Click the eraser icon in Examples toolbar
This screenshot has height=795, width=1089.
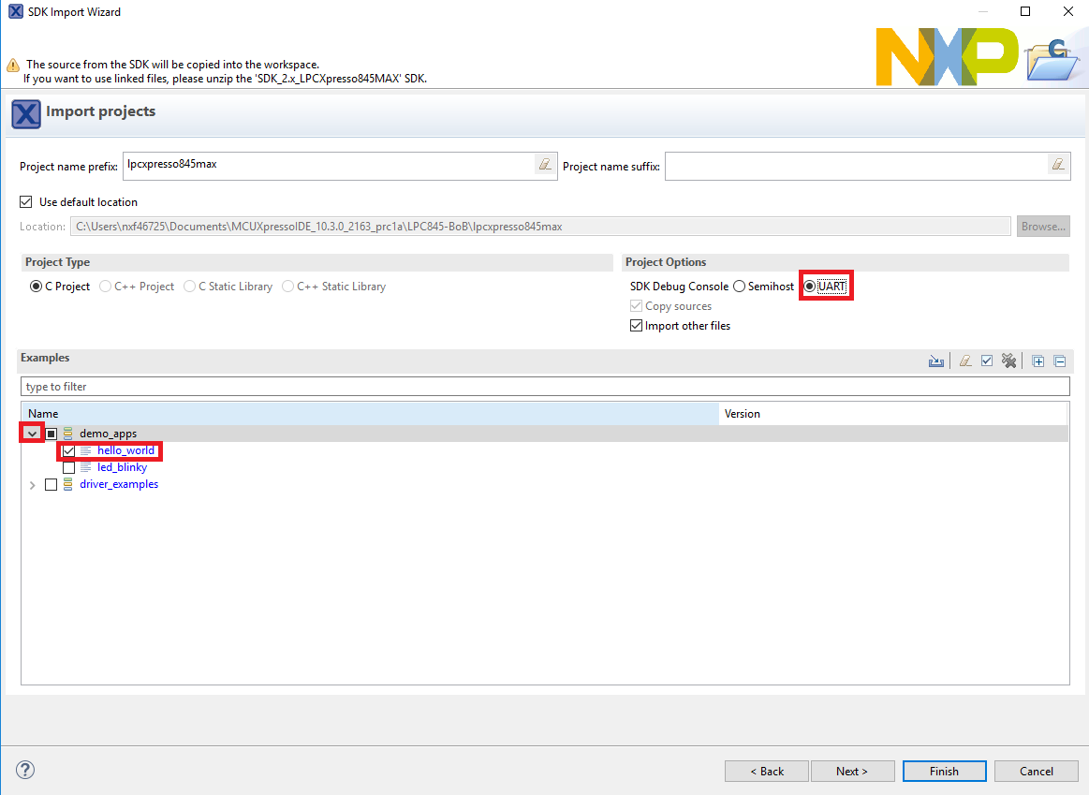[965, 361]
